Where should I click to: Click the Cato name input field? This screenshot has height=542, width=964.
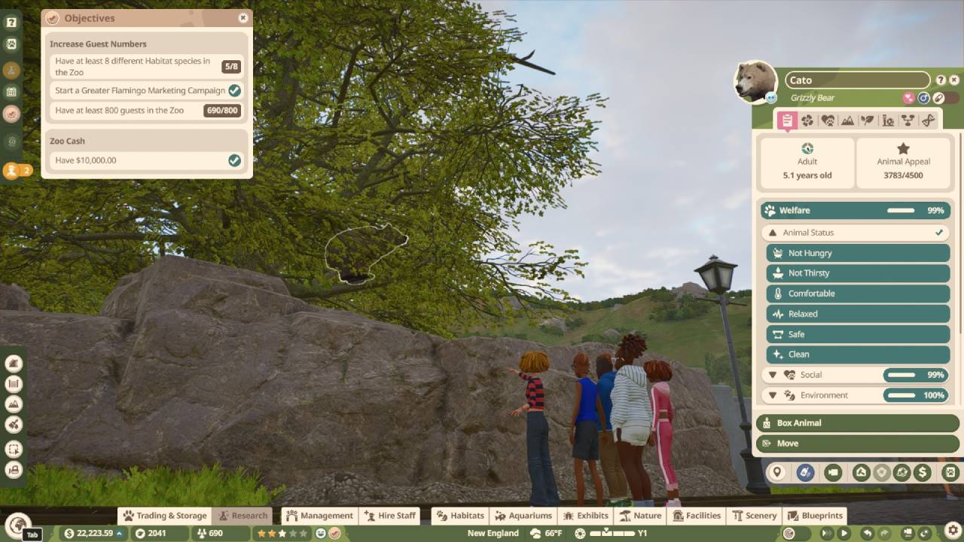(858, 81)
